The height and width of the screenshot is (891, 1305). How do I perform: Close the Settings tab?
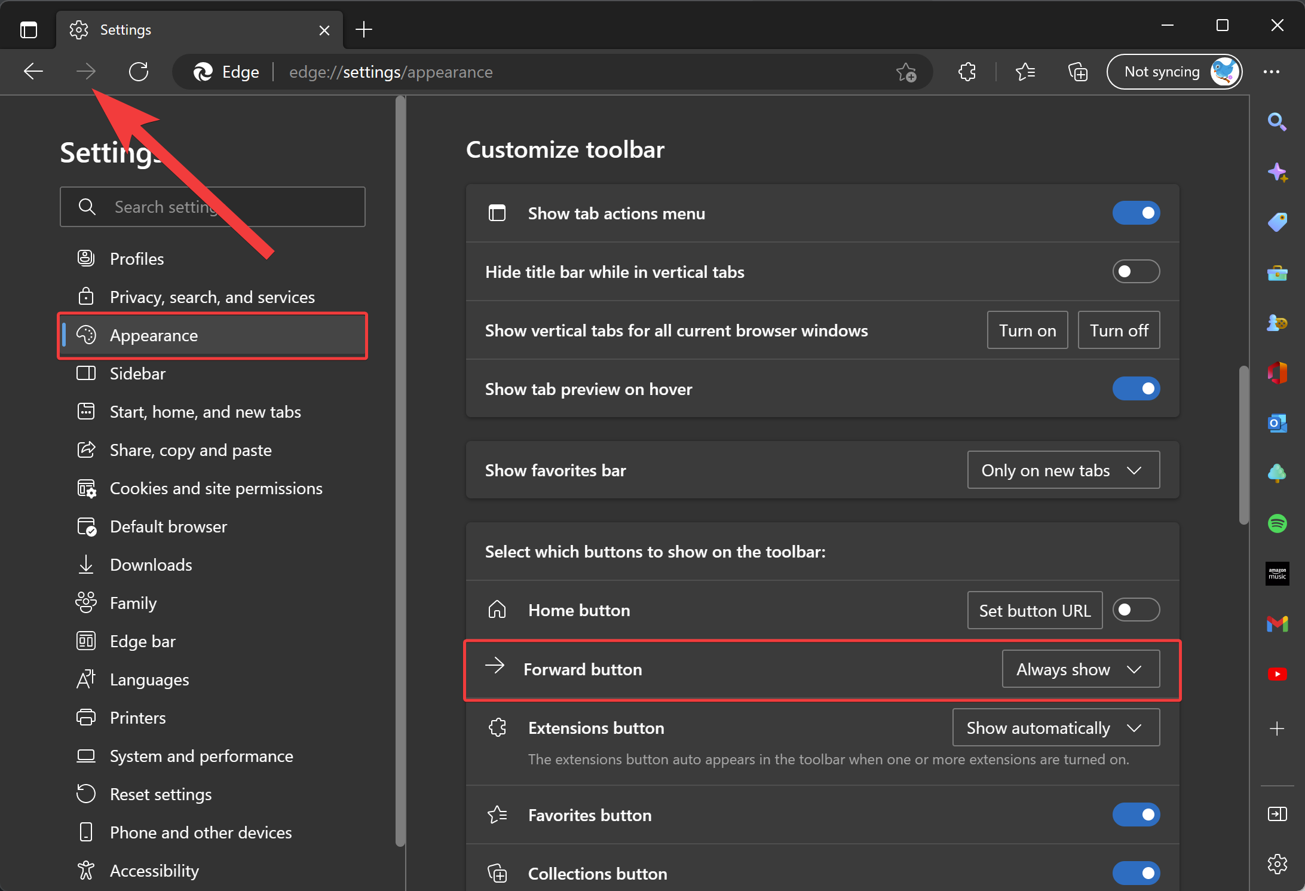324,30
